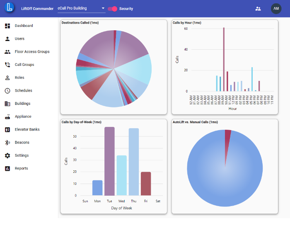
Task: Click the Reports chart icon
Action: [x=7, y=168]
